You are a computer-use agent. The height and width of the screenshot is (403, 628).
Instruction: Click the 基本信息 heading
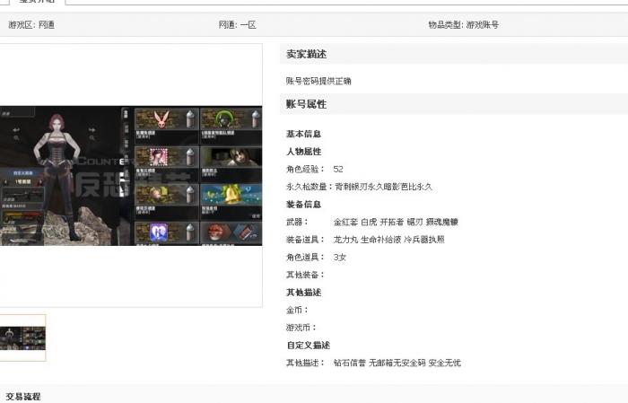click(x=303, y=134)
